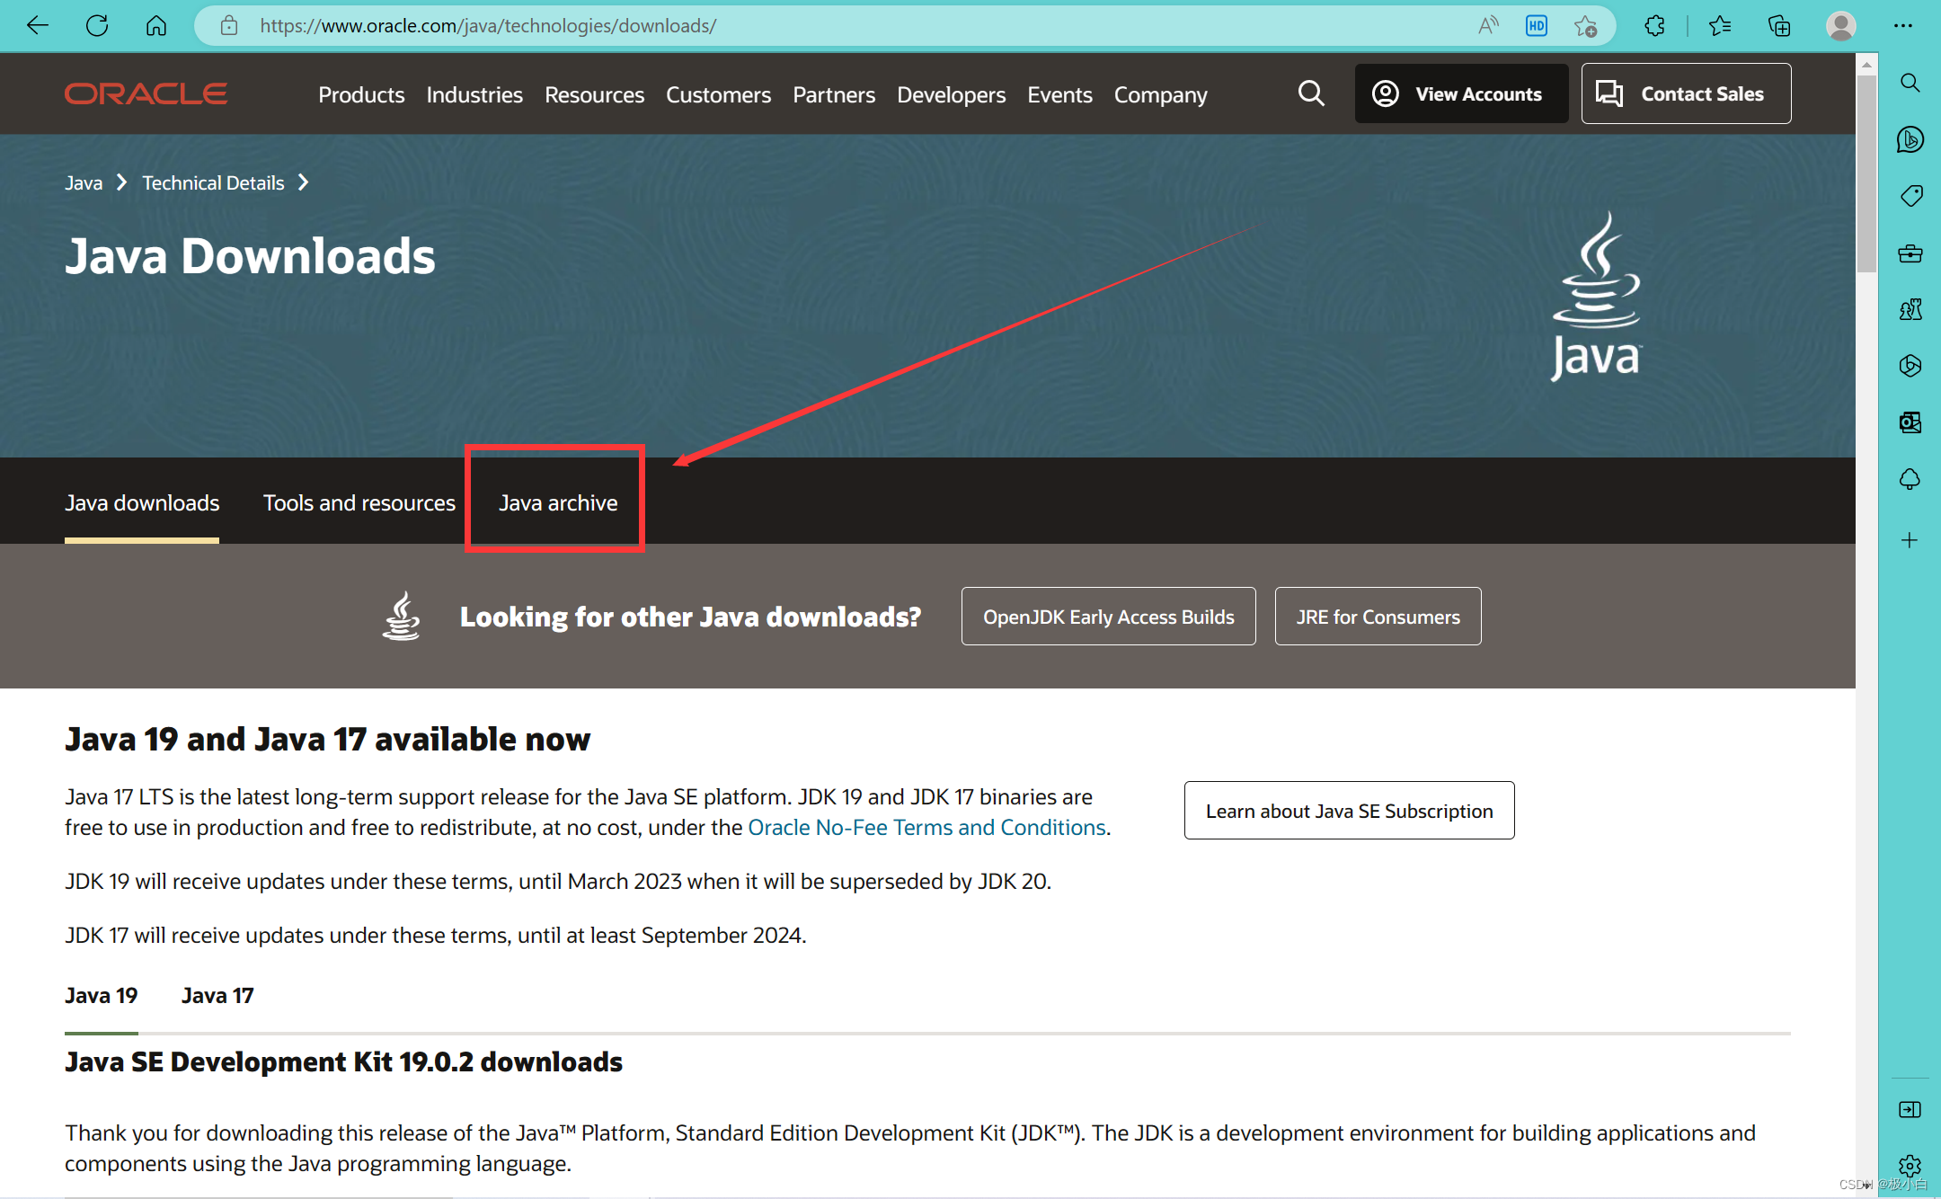
Task: Click JRE for Consumers button
Action: 1378,617
